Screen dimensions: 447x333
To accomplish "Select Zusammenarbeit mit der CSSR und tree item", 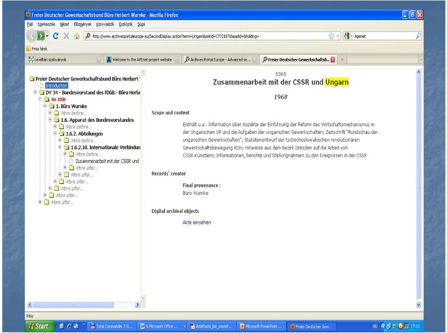I will (x=107, y=161).
